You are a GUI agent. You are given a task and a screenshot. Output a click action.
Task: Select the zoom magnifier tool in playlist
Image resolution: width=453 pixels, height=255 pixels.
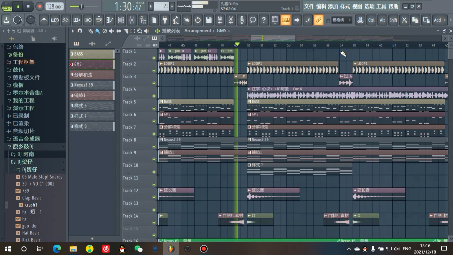[140, 31]
